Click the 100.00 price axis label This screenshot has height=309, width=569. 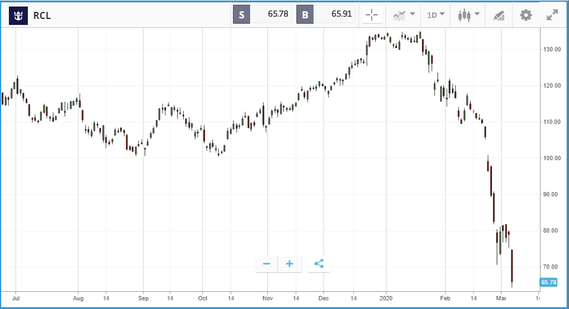point(552,158)
